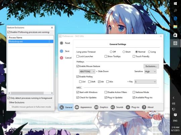This screenshot has height=135, width=181.
Task: Click the list's right scroll arrow
Action: pos(52,93)
